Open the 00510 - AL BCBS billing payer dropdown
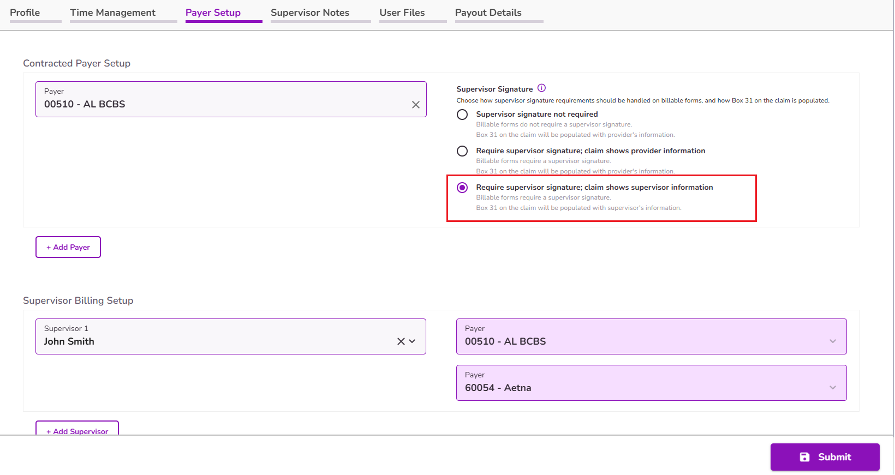Viewport: 895px width, 475px height. (x=652, y=336)
